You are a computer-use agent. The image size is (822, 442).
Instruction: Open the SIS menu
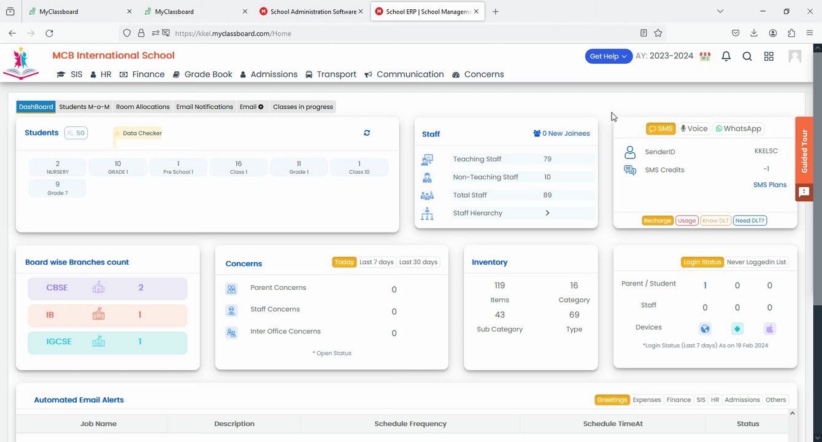pos(70,74)
